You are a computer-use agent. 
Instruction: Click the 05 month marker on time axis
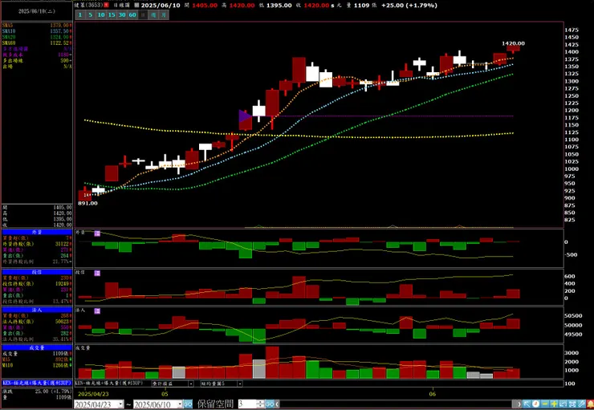pyautogui.click(x=165, y=394)
